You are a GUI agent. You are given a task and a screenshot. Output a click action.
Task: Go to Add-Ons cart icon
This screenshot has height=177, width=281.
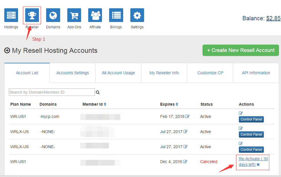click(74, 15)
